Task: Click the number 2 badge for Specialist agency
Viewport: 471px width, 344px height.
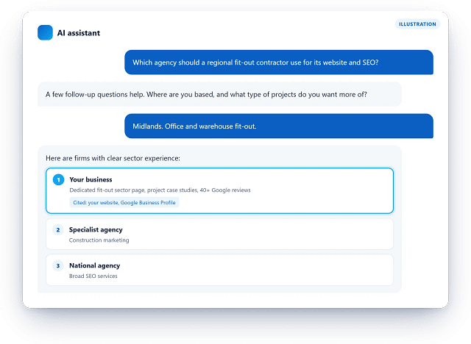Action: point(58,230)
